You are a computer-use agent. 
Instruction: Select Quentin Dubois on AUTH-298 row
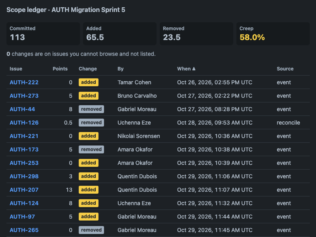[137, 176]
